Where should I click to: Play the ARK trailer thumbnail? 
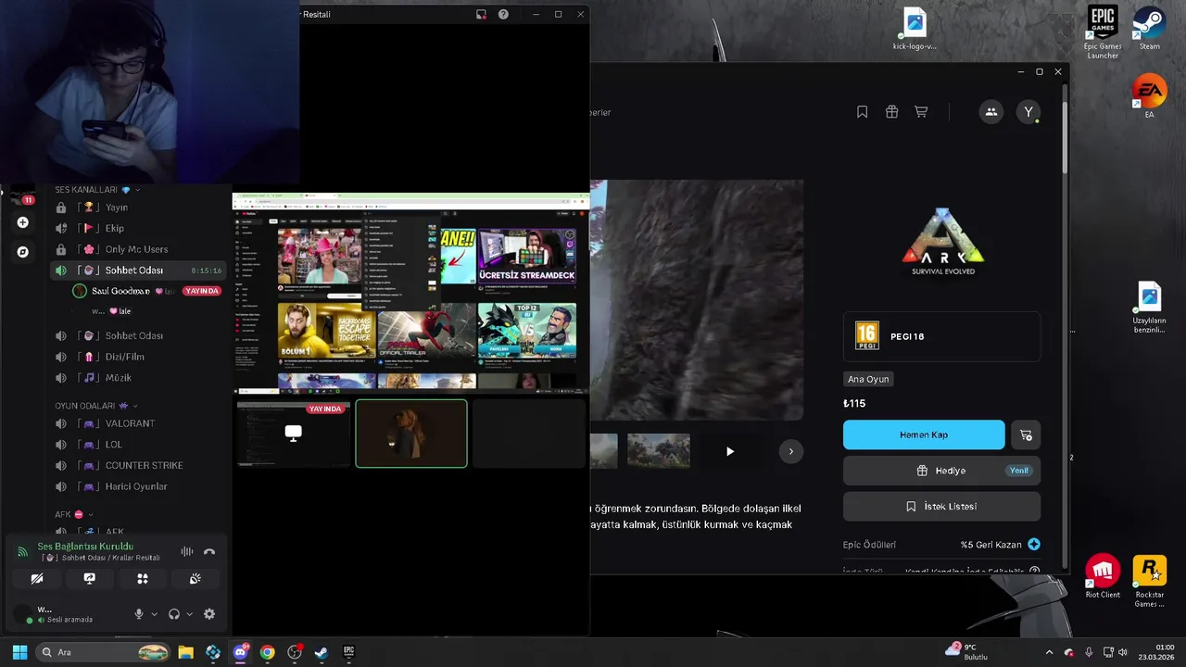[729, 451]
